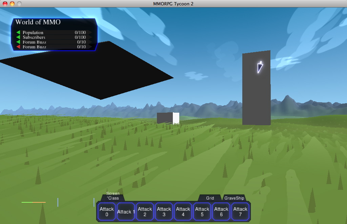Open the Grid tab

(210, 198)
